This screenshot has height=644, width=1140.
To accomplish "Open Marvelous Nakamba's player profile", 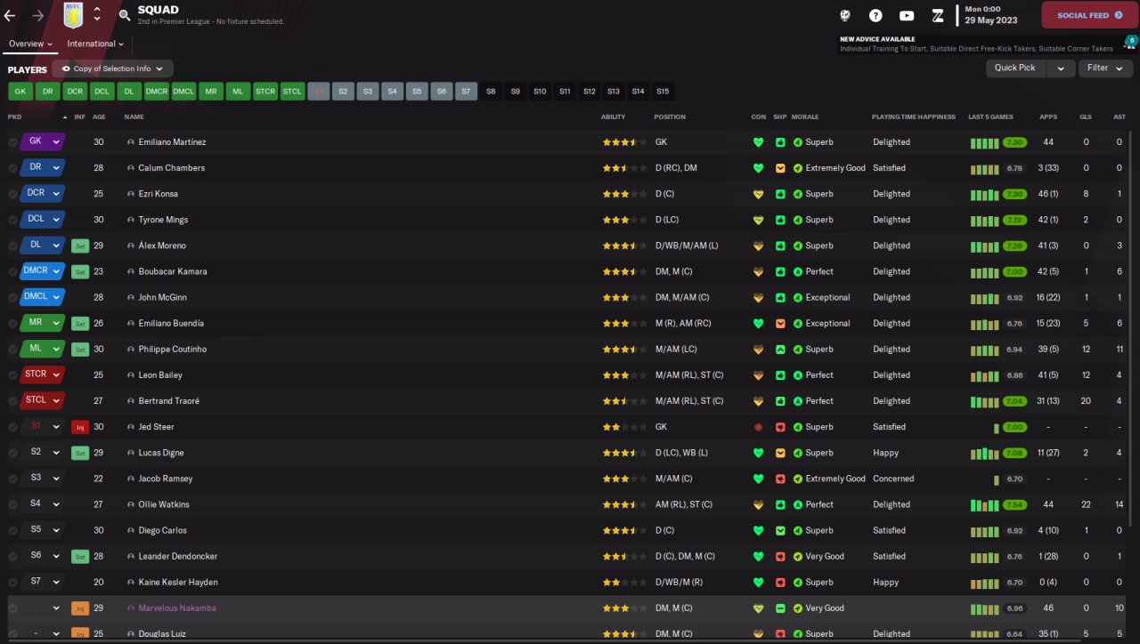I will coord(177,608).
